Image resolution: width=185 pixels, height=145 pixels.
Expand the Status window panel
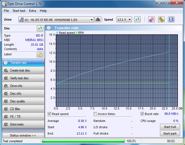coord(23,135)
